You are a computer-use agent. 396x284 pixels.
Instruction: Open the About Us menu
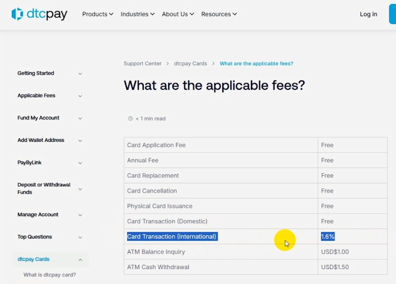[x=178, y=14]
